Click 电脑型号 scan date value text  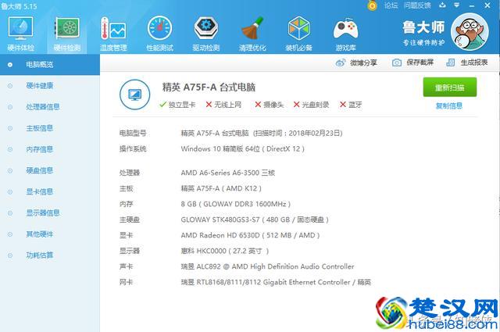pos(262,134)
